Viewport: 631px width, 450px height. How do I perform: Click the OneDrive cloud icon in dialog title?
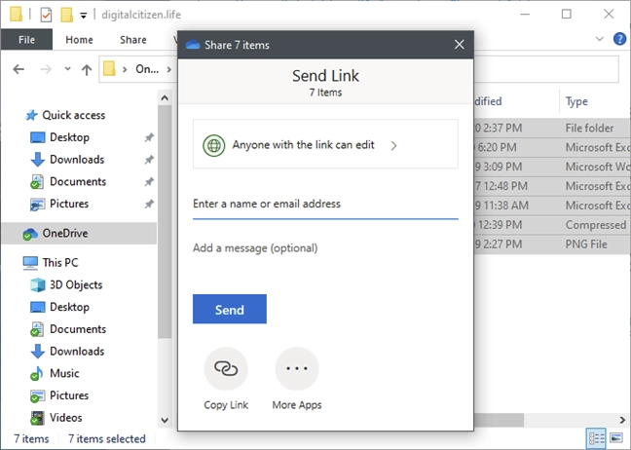[x=193, y=45]
